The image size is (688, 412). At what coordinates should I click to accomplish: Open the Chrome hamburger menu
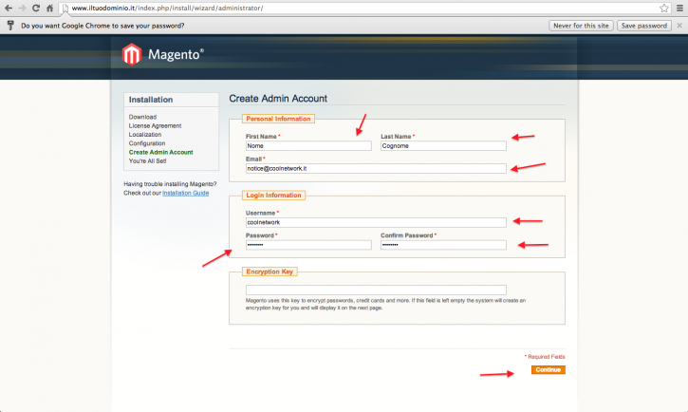(x=679, y=8)
